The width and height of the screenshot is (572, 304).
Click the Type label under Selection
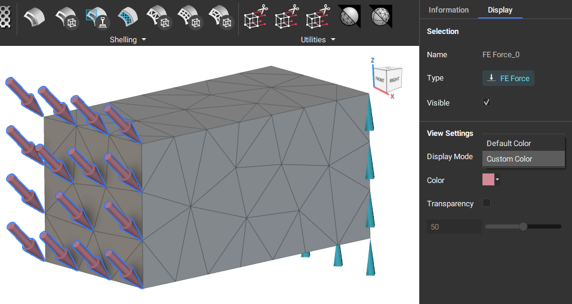pos(435,78)
